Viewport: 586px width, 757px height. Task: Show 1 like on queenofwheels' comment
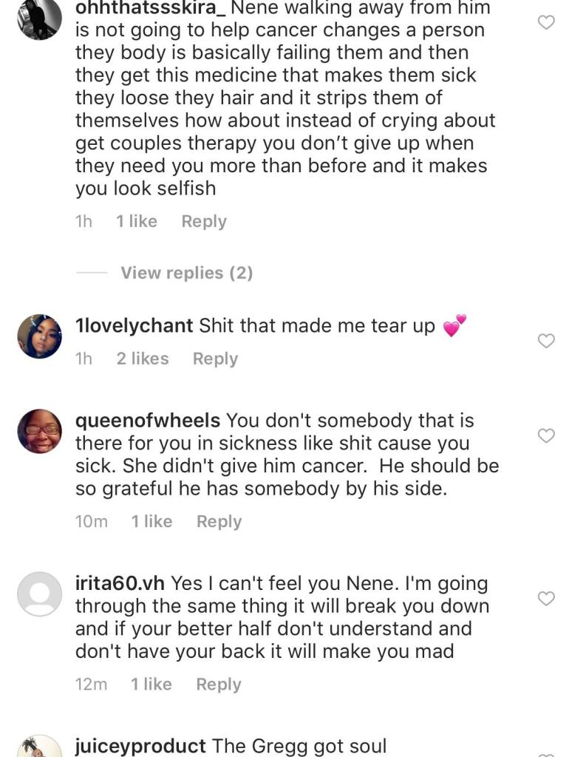[151, 521]
